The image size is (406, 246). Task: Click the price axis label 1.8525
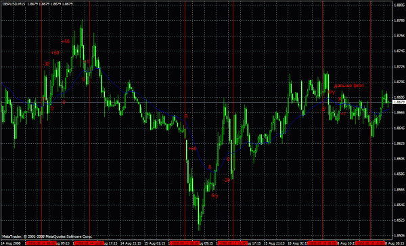click(399, 220)
